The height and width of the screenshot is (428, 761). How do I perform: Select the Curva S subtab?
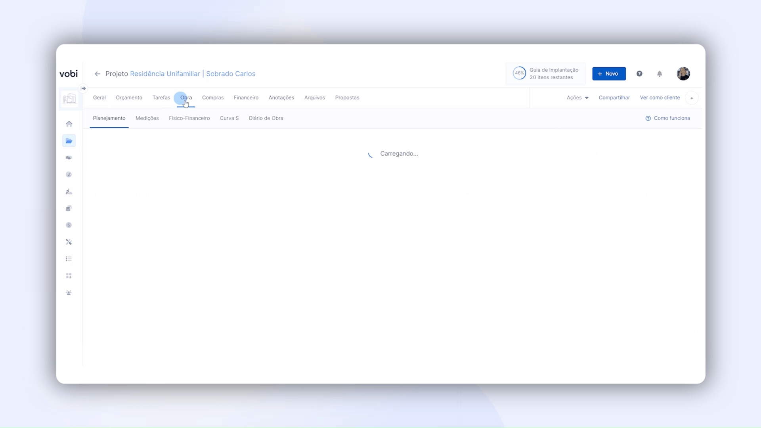coord(229,118)
